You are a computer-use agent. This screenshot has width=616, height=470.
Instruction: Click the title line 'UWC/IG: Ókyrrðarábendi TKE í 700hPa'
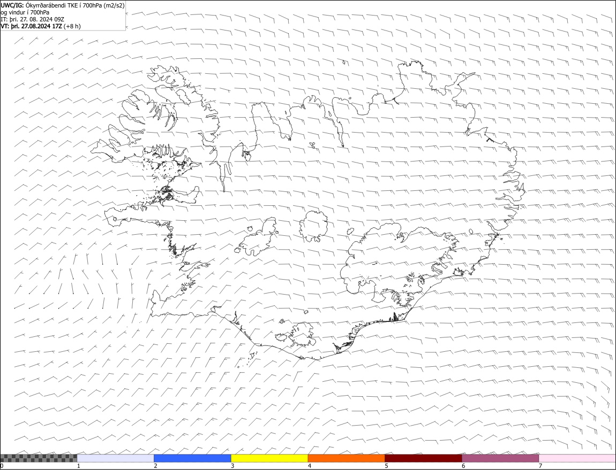coord(63,5)
